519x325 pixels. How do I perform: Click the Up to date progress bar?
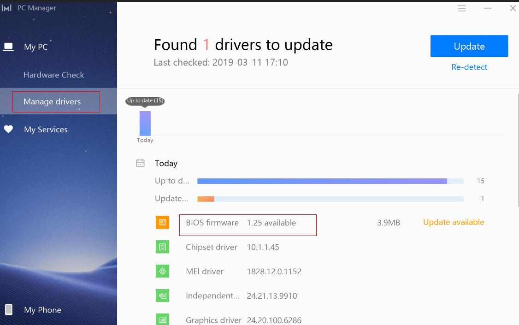(x=330, y=181)
